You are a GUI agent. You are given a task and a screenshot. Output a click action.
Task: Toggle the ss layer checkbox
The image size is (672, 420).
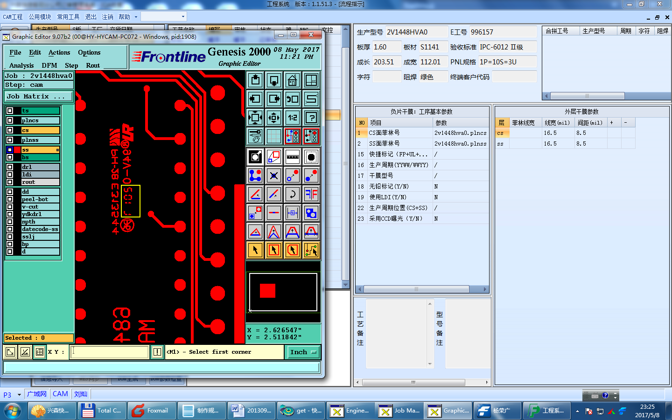click(10, 150)
